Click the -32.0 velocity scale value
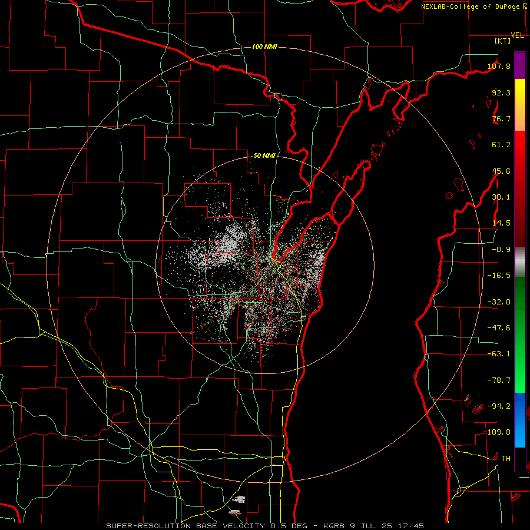The height and width of the screenshot is (530, 530). click(x=499, y=302)
